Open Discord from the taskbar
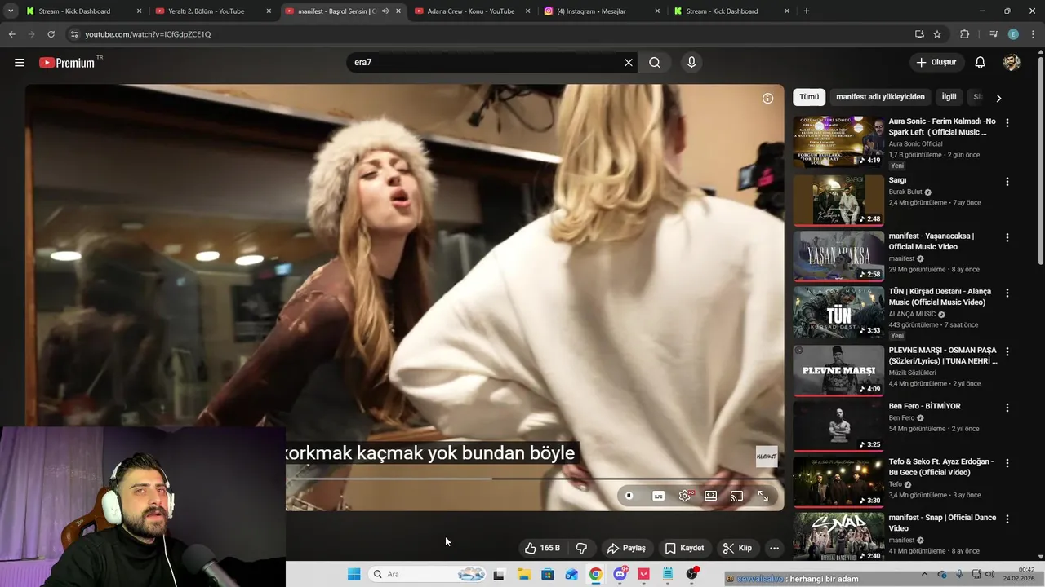The image size is (1045, 587). pyautogui.click(x=620, y=574)
